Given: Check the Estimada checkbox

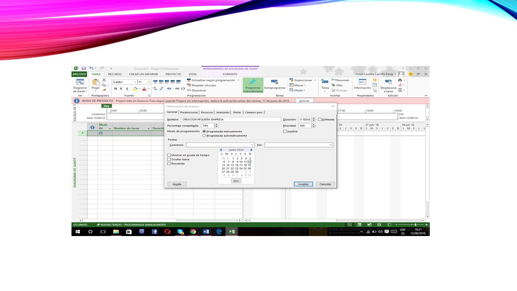Looking at the screenshot, I should click(319, 119).
